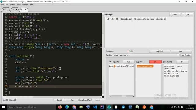This screenshot has width=196, height=110.
Task: Open the View menu
Action: pyautogui.click(x=19, y=5)
